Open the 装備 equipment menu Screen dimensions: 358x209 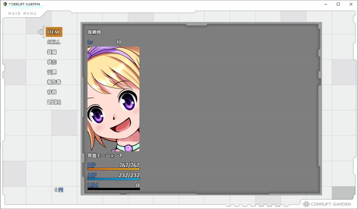pyautogui.click(x=52, y=52)
